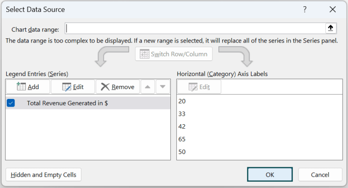The width and height of the screenshot is (348, 188).
Task: Close the Select Data Source dialog
Action: coord(333,9)
